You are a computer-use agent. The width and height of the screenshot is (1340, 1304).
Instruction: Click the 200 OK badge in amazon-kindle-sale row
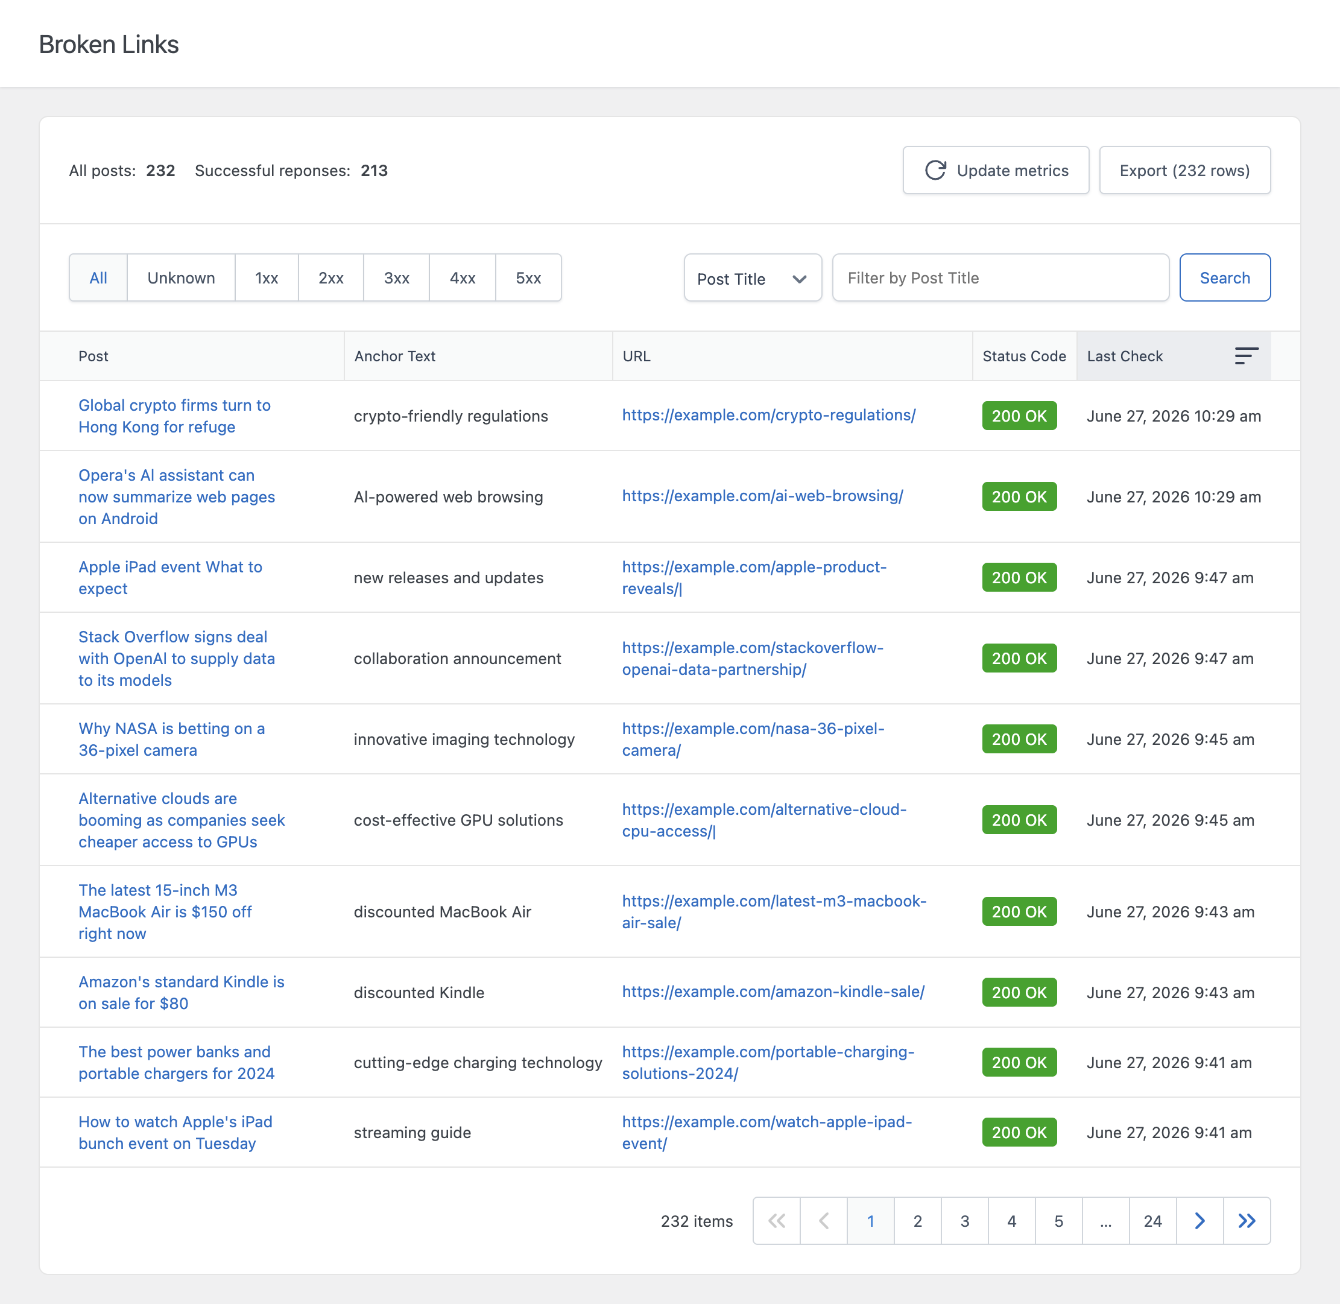click(x=1019, y=992)
